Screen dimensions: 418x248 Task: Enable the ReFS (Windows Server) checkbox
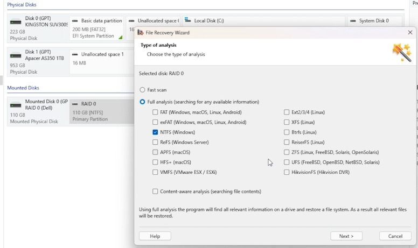pyautogui.click(x=155, y=142)
